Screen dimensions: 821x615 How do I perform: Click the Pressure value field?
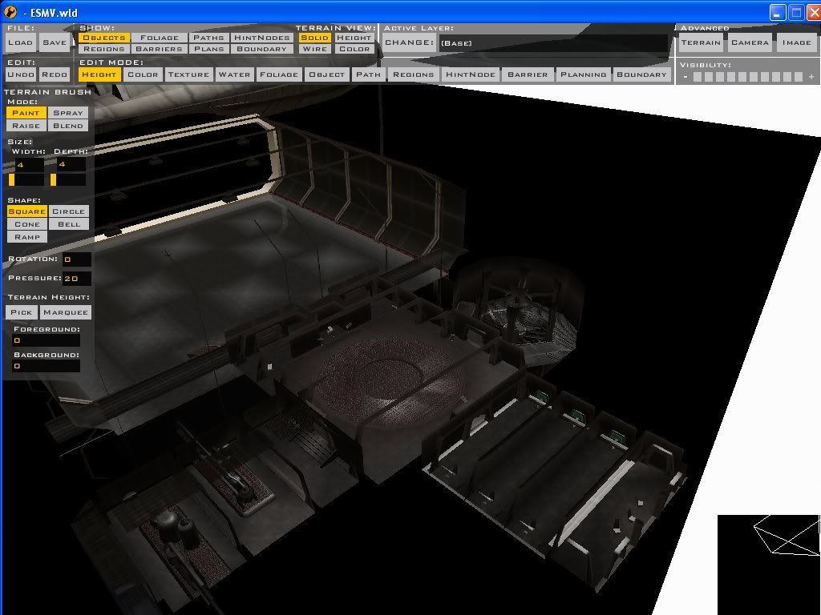point(76,278)
